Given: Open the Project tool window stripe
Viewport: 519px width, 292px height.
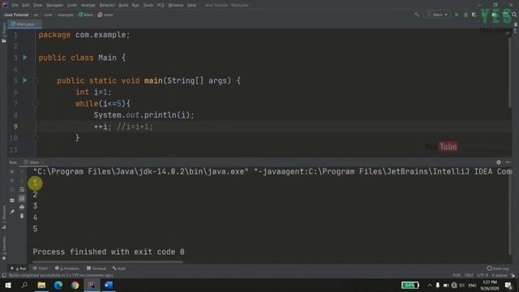Looking at the screenshot, I should click(x=4, y=33).
